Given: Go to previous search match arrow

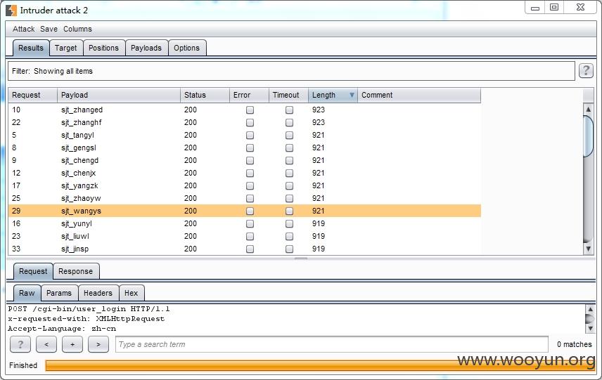Looking at the screenshot, I should (x=46, y=344).
